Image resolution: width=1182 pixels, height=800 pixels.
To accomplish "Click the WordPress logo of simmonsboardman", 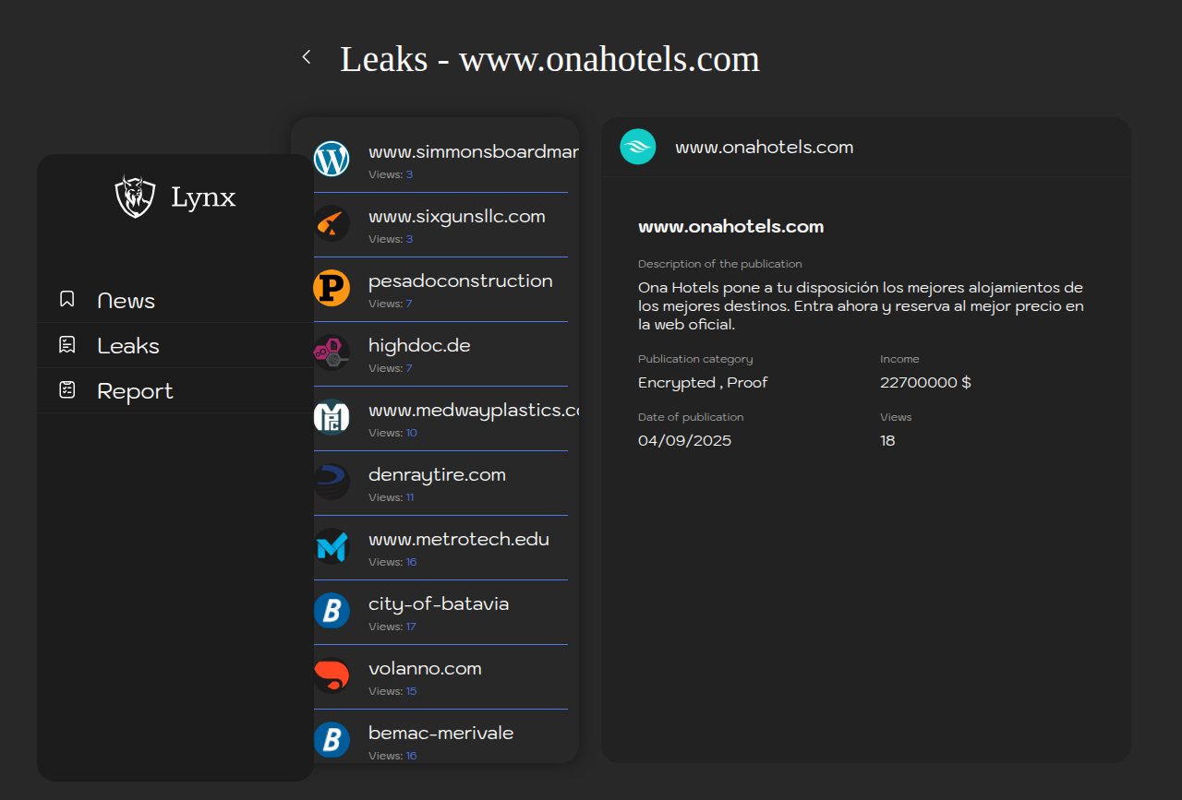I will 332,159.
